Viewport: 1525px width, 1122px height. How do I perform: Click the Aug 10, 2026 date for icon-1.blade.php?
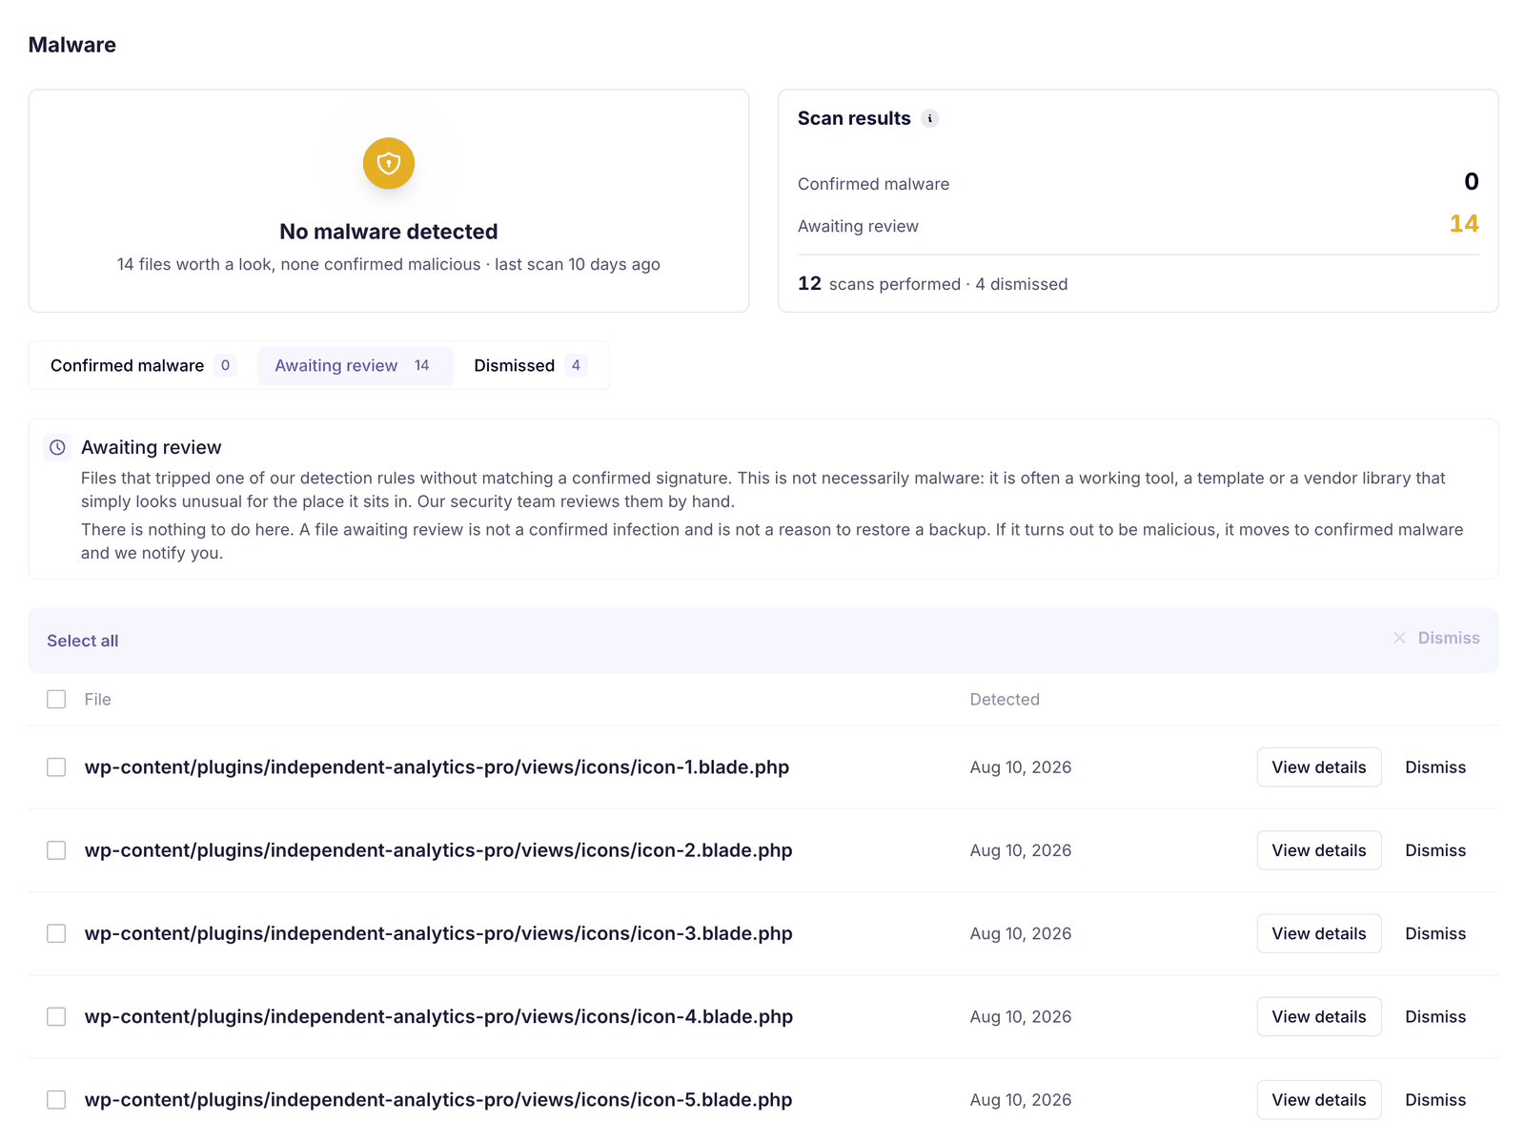click(x=1021, y=767)
